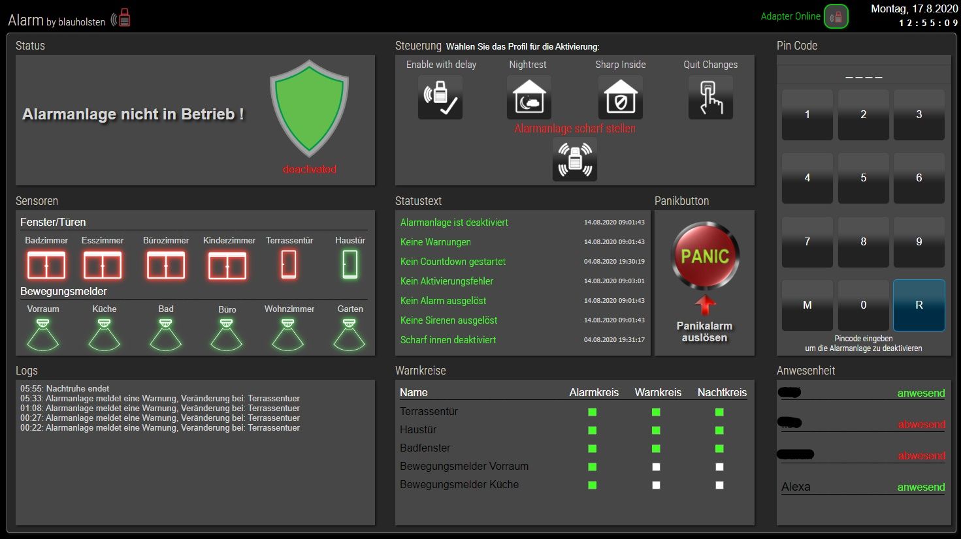The width and height of the screenshot is (961, 539).
Task: Tap pin keypad digit 7
Action: (x=807, y=241)
